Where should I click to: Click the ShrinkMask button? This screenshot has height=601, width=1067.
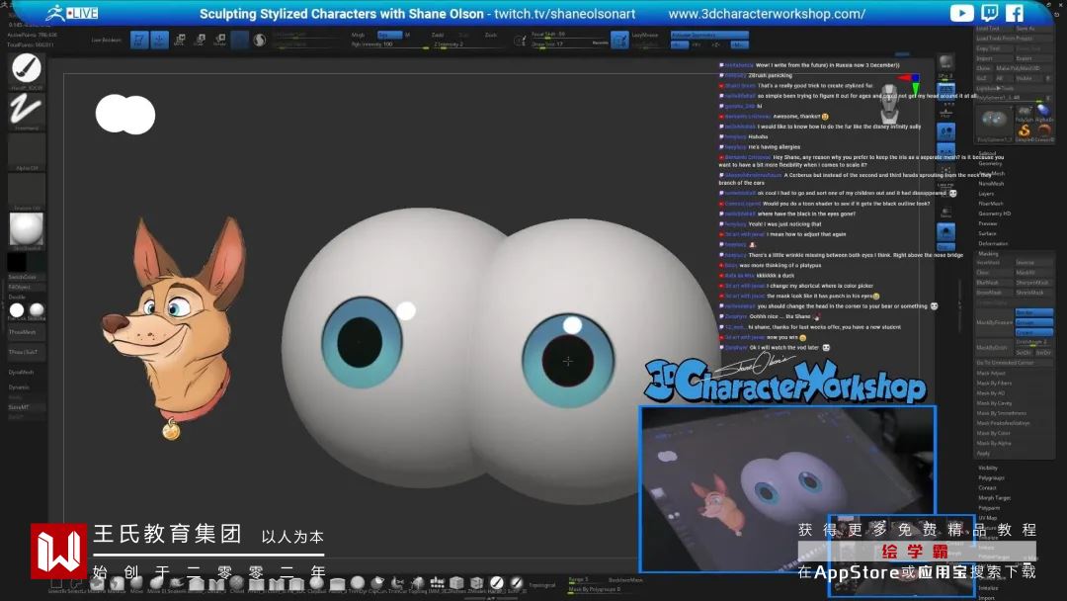(1033, 293)
